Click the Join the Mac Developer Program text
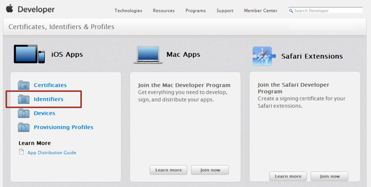The width and height of the screenshot is (371, 187). coord(184,85)
